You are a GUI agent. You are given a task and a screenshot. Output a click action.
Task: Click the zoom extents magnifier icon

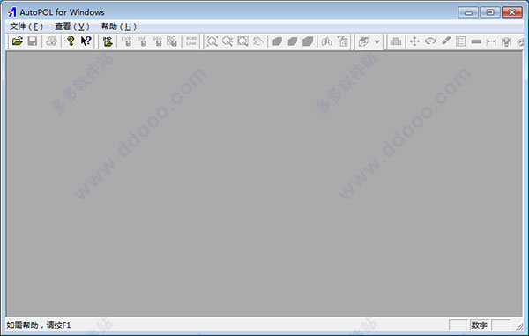pyautogui.click(x=212, y=41)
